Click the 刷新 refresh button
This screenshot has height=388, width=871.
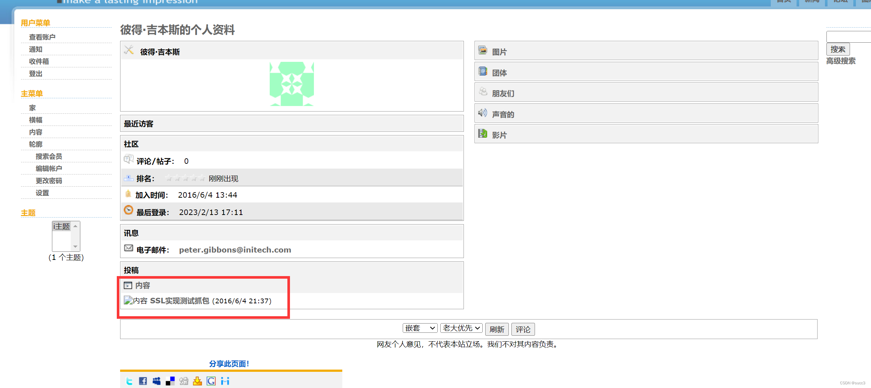tap(497, 329)
